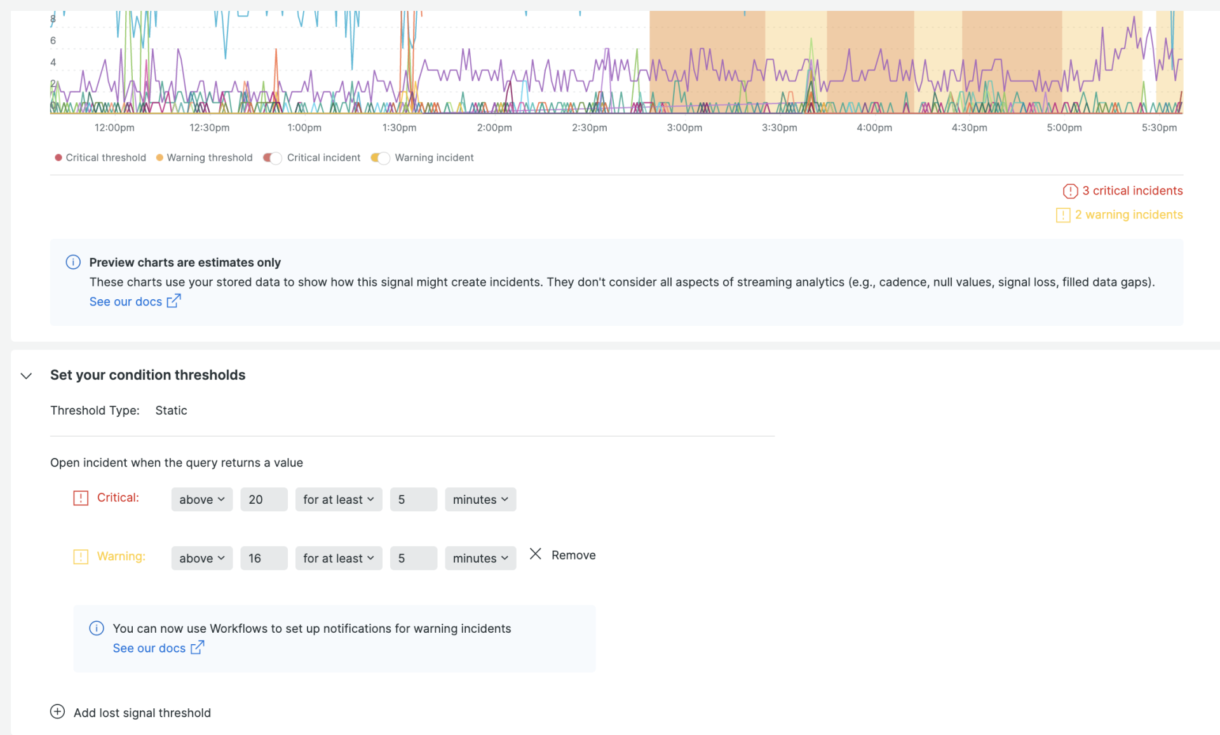The width and height of the screenshot is (1220, 735).
Task: Click the info icon in the Workflows notification banner
Action: [x=97, y=628]
